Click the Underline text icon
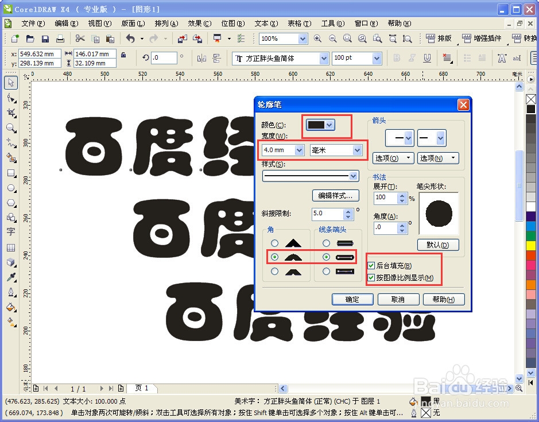Image resolution: width=539 pixels, height=422 pixels. [427, 58]
